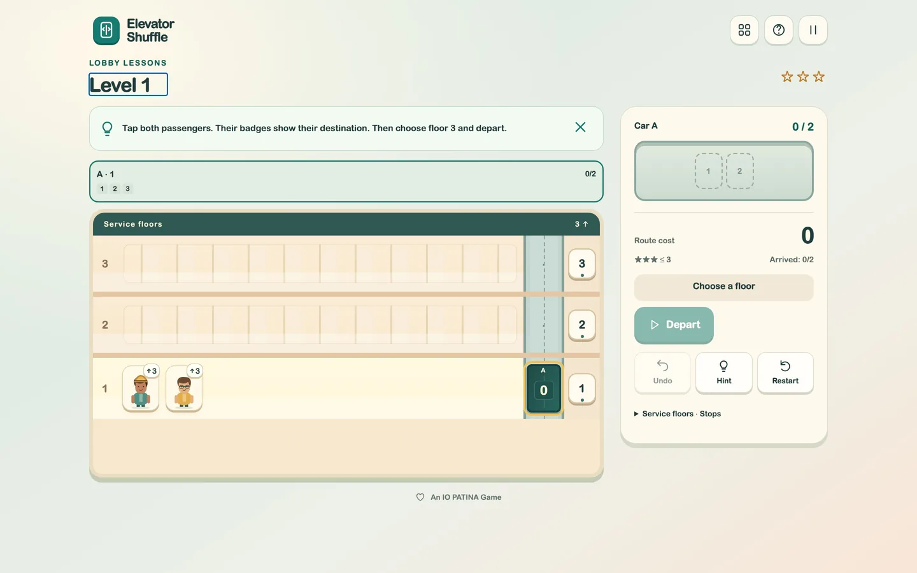Click the heart icon in the footer
This screenshot has height=573, width=917.
(x=420, y=497)
